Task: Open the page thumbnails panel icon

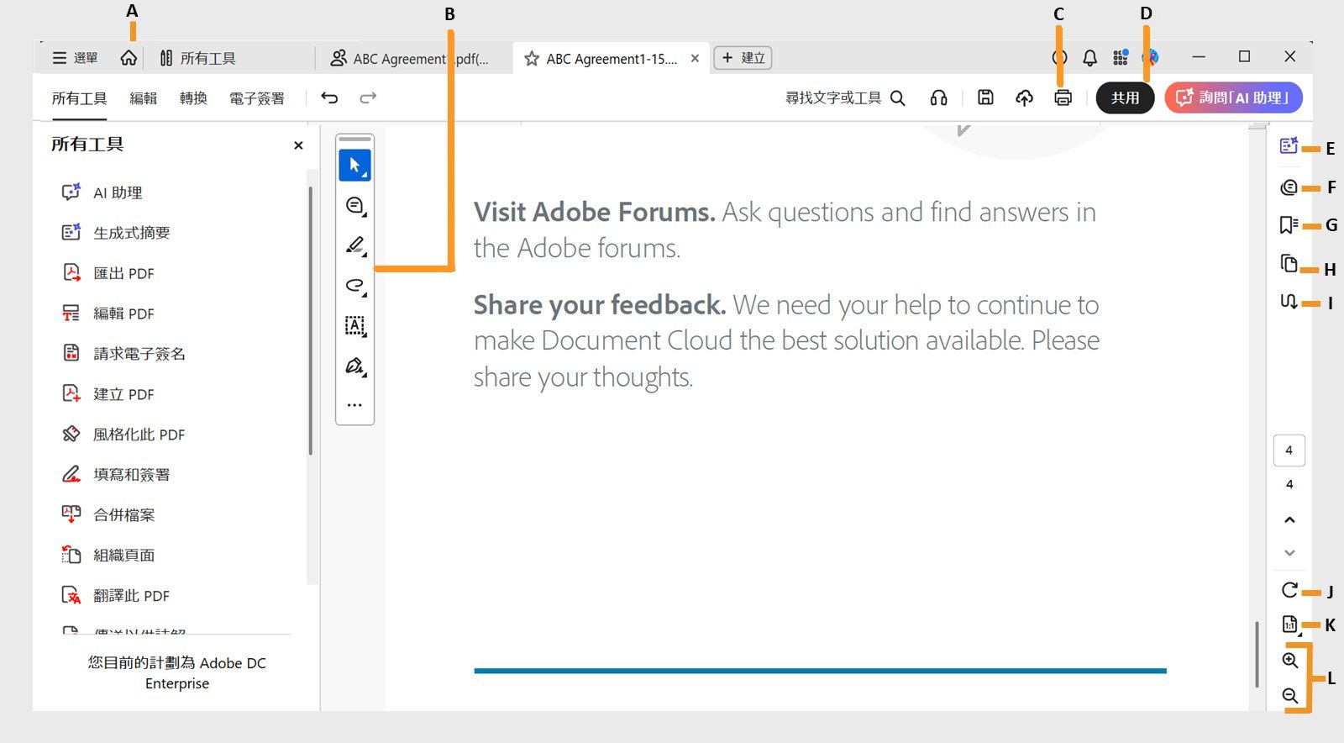Action: click(1289, 264)
